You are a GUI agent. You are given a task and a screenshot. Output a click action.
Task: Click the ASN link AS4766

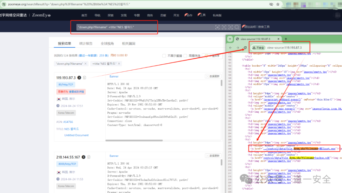coord(68,122)
